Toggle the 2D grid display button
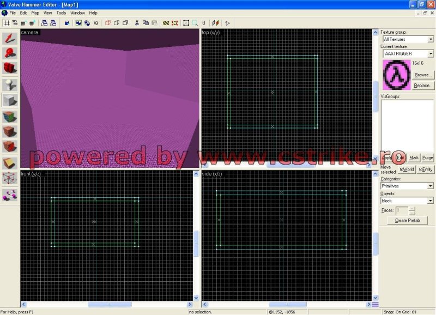 [7, 23]
